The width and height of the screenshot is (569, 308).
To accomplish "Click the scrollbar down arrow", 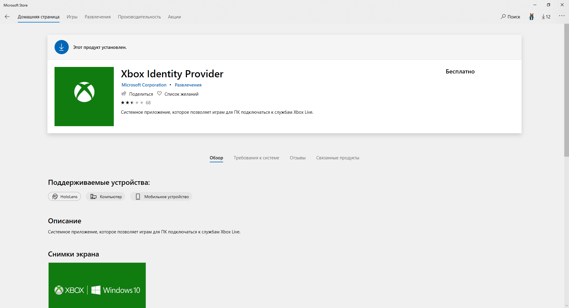I will (x=566, y=305).
